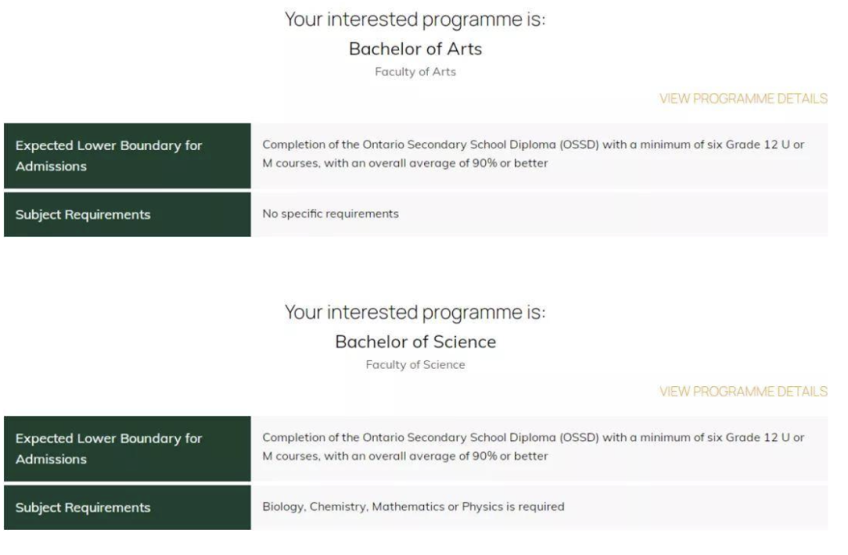Open View Programme Details for Bachelor of Arts
The image size is (848, 555).
point(743,99)
